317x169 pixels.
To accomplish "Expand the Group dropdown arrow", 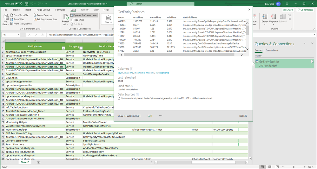I will pyautogui.click(x=265, y=24).
